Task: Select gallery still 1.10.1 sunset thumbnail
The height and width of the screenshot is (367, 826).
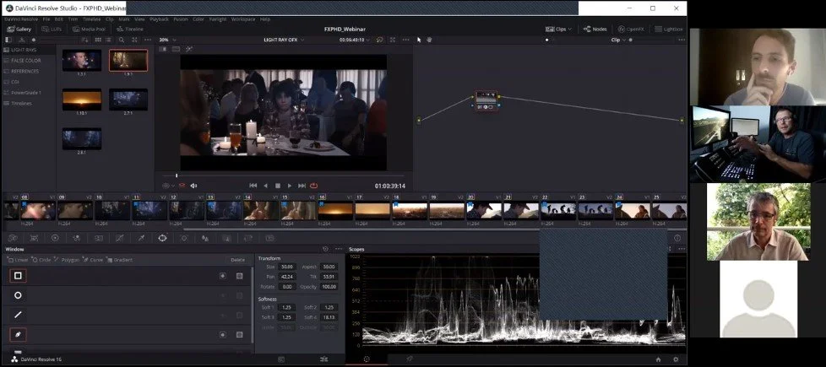Action: click(x=82, y=100)
